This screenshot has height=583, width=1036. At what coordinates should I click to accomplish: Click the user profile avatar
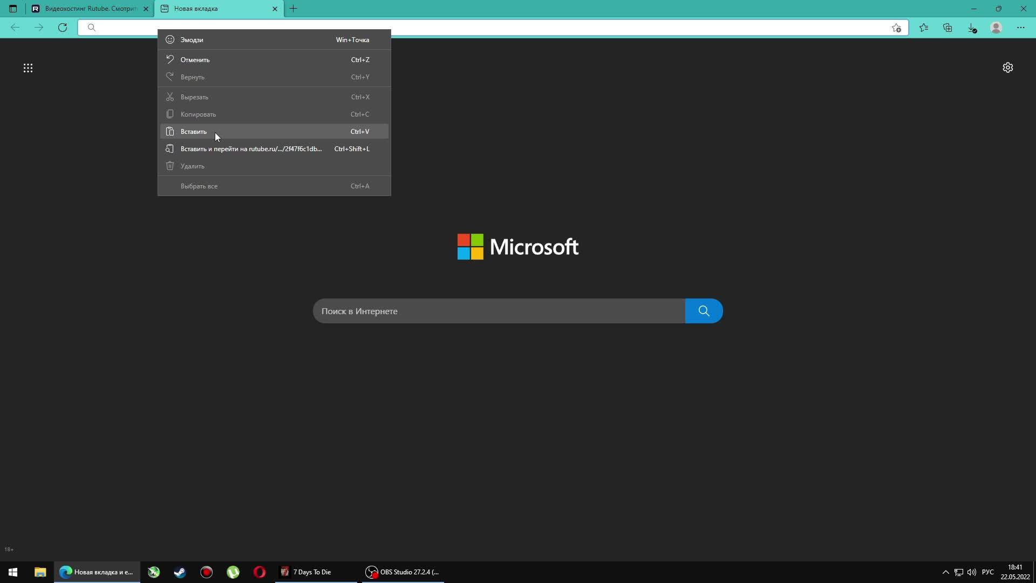click(x=996, y=28)
